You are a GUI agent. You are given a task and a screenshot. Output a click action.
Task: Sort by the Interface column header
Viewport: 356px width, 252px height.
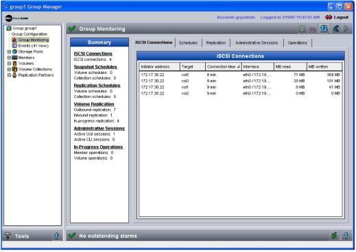point(258,66)
